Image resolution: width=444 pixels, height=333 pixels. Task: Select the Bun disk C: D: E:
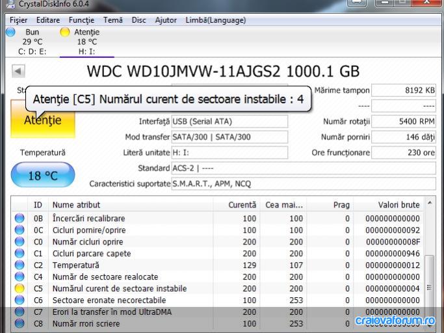tap(32, 42)
